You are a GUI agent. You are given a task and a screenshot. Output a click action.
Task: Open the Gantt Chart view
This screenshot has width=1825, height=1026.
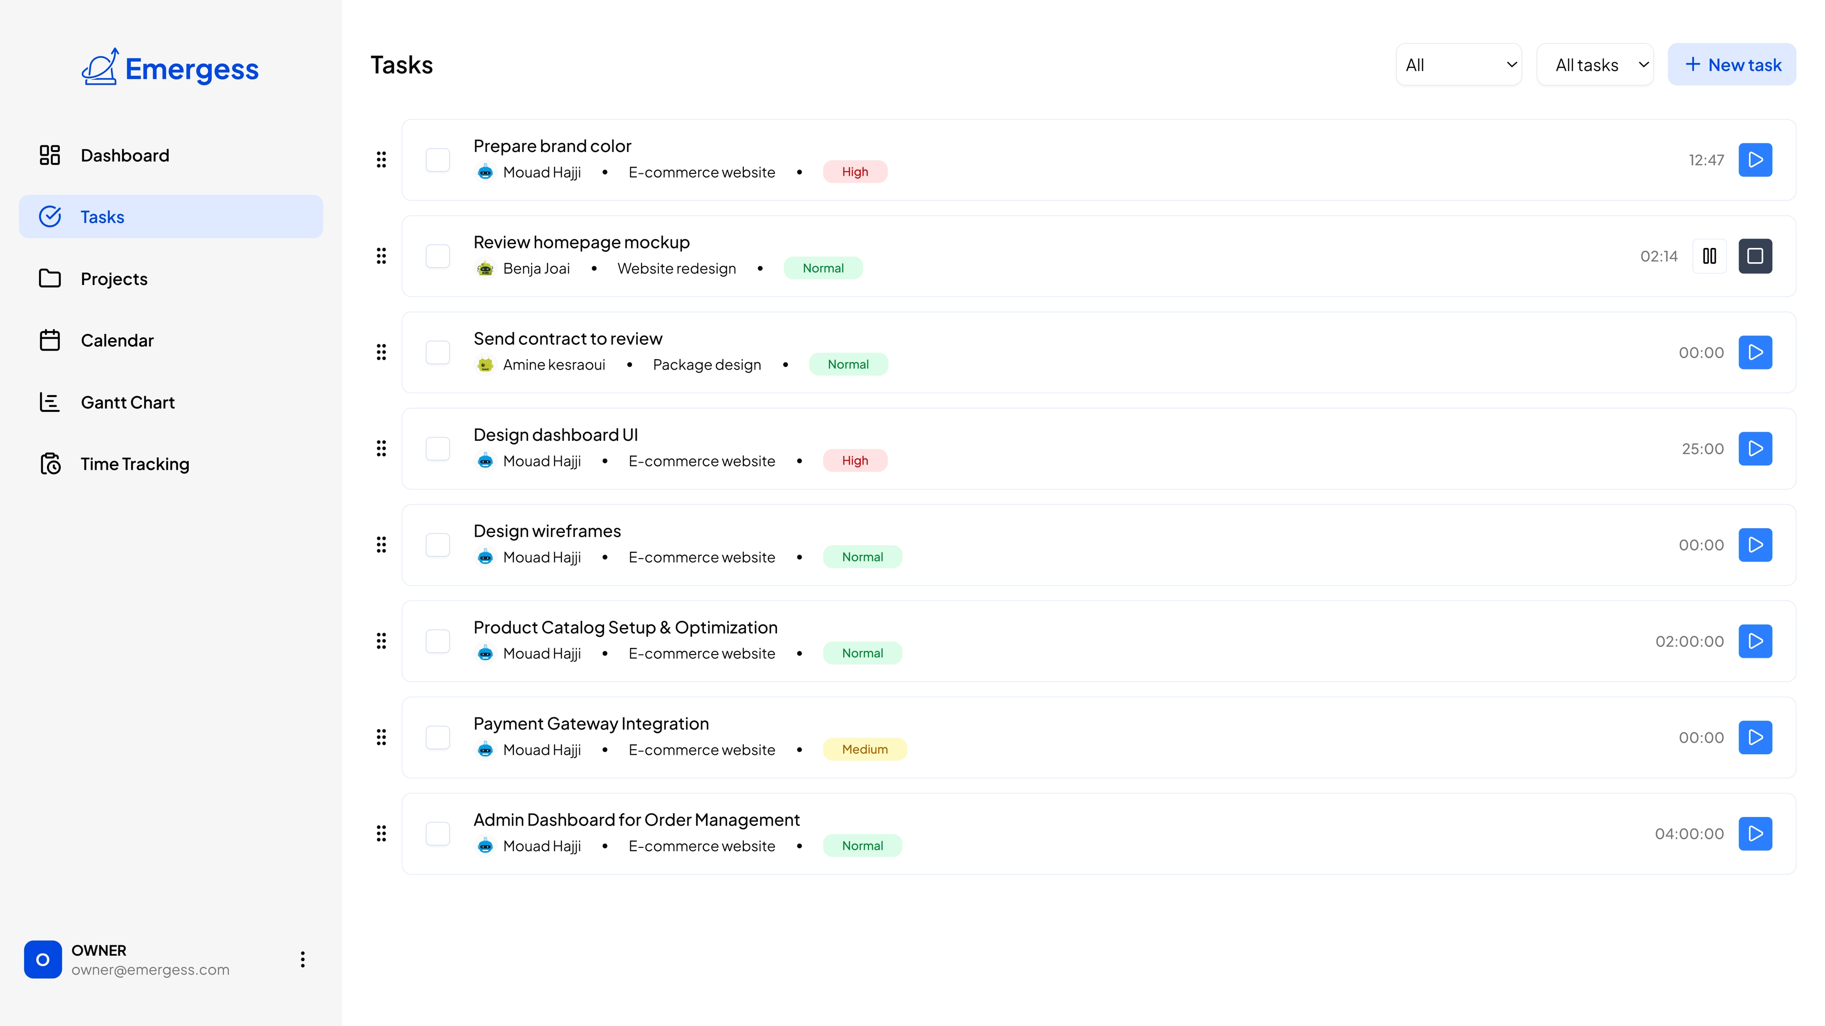pyautogui.click(x=127, y=401)
